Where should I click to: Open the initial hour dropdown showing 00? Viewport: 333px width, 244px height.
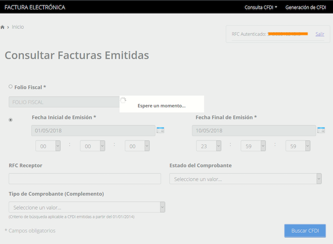click(48, 146)
